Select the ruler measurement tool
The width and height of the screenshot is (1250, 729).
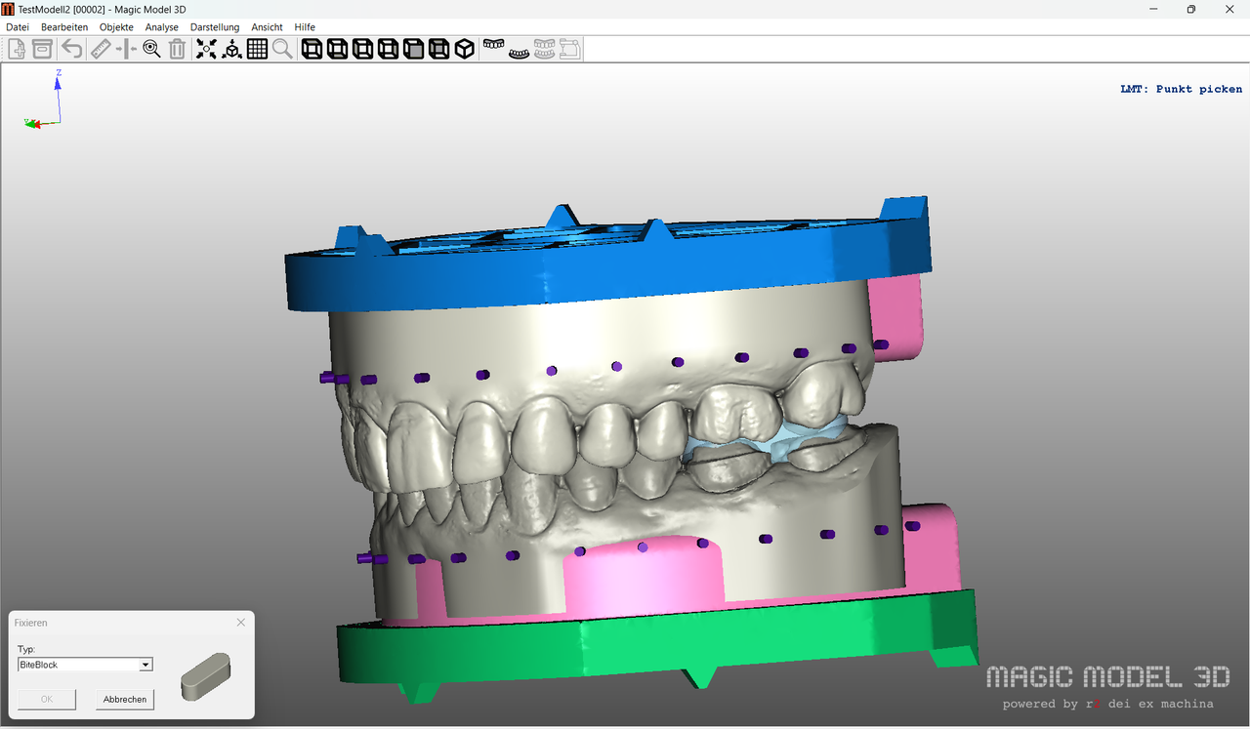click(x=100, y=49)
